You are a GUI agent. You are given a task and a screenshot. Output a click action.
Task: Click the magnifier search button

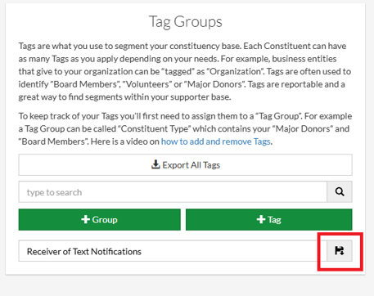point(340,192)
